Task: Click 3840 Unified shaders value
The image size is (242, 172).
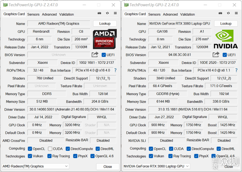Action: 166,78
